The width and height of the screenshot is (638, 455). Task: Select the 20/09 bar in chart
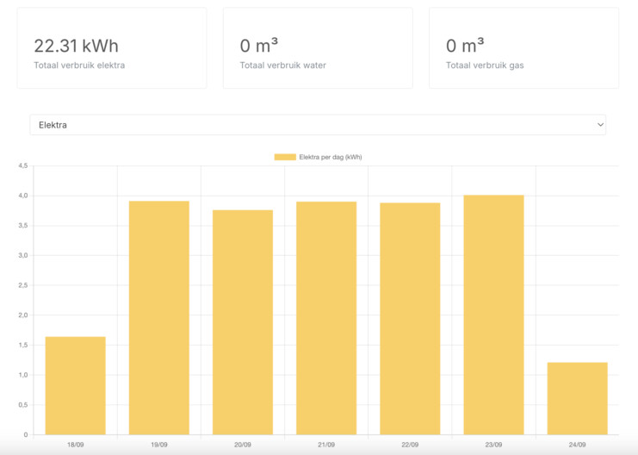tap(243, 321)
